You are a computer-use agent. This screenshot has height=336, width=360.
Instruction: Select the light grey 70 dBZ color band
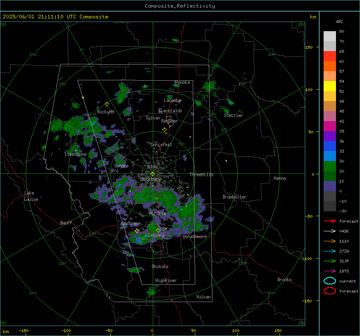click(x=330, y=36)
